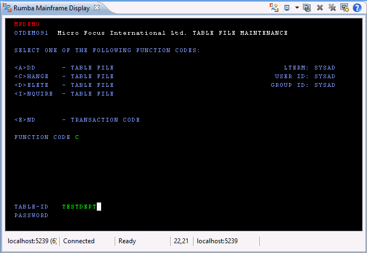
Task: Click the double X disconnect-all icon
Action: click(332, 8)
